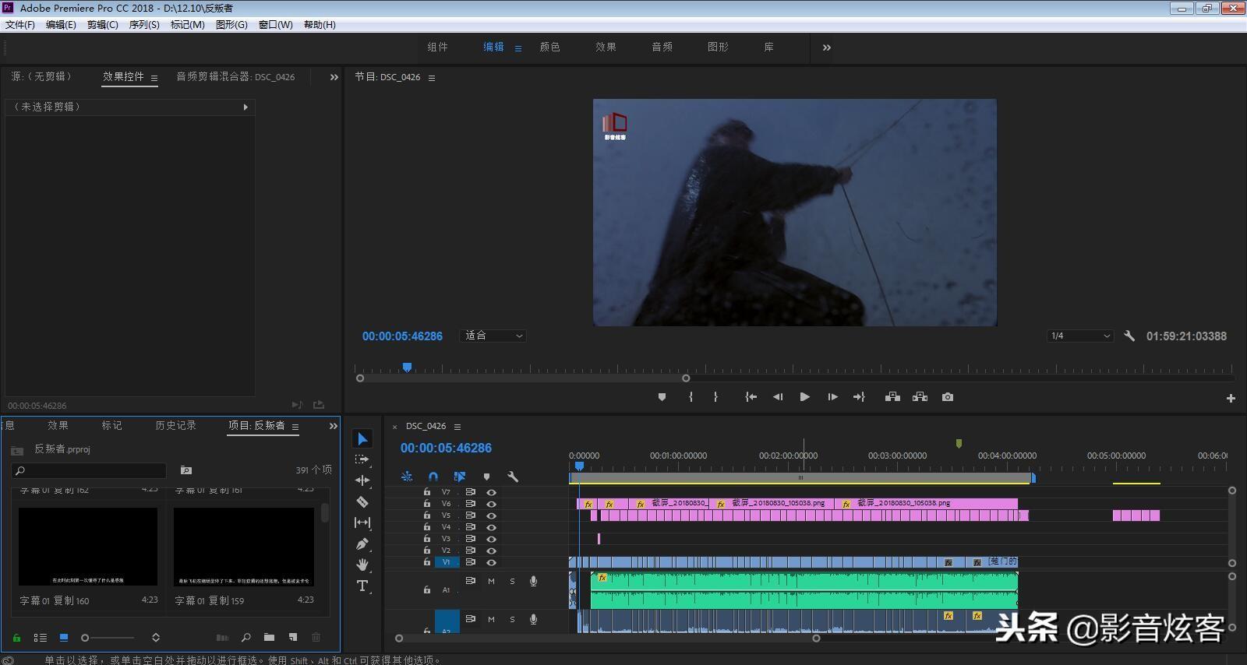The width and height of the screenshot is (1247, 665).
Task: Open playback resolution dropdown 1/4
Action: (1080, 336)
